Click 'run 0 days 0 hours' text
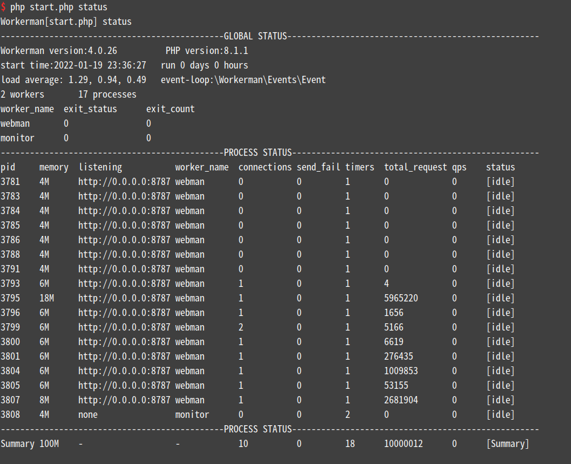Screen dimensions: 571x464 [x=204, y=66]
